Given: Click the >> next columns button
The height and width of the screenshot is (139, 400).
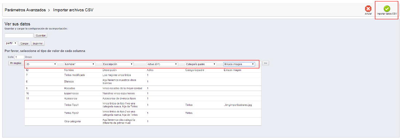Looking at the screenshot, I should point(265,63).
